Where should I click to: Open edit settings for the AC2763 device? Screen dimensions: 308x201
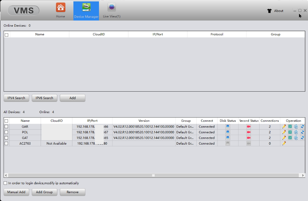point(284,143)
